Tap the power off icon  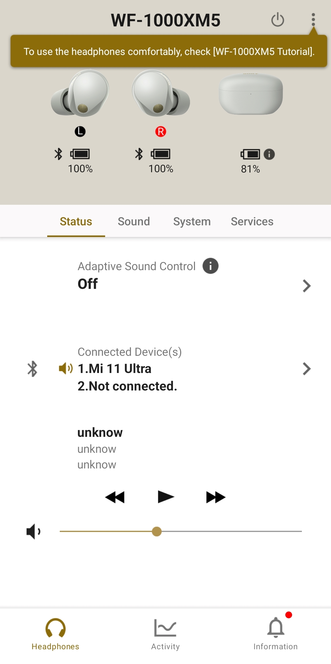[278, 20]
